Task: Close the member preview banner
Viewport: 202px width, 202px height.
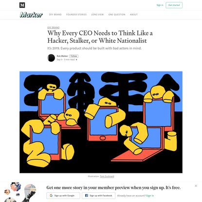Action: click(x=196, y=186)
